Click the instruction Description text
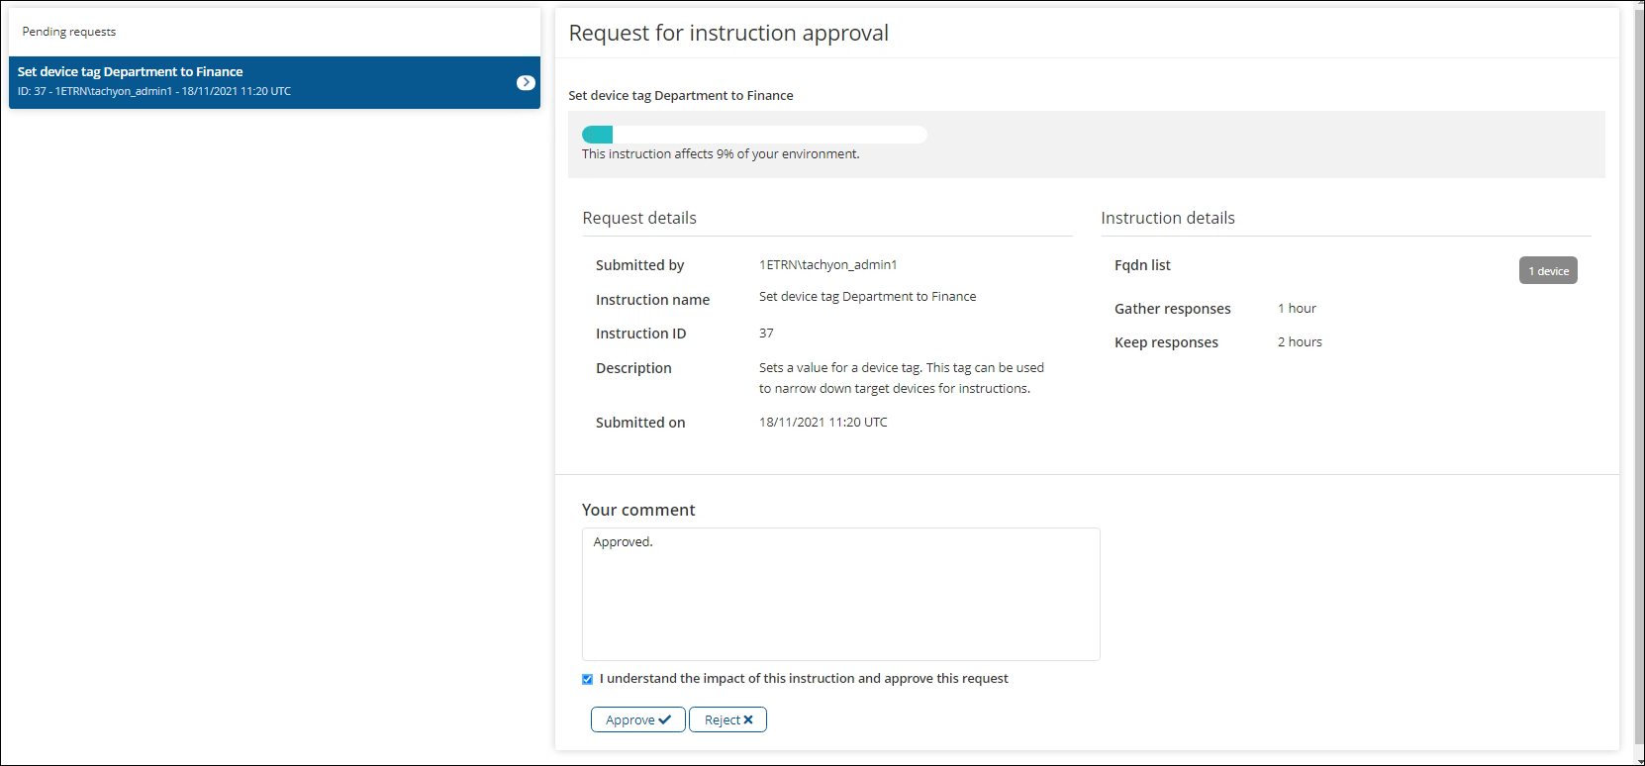This screenshot has width=1645, height=766. 901,378
